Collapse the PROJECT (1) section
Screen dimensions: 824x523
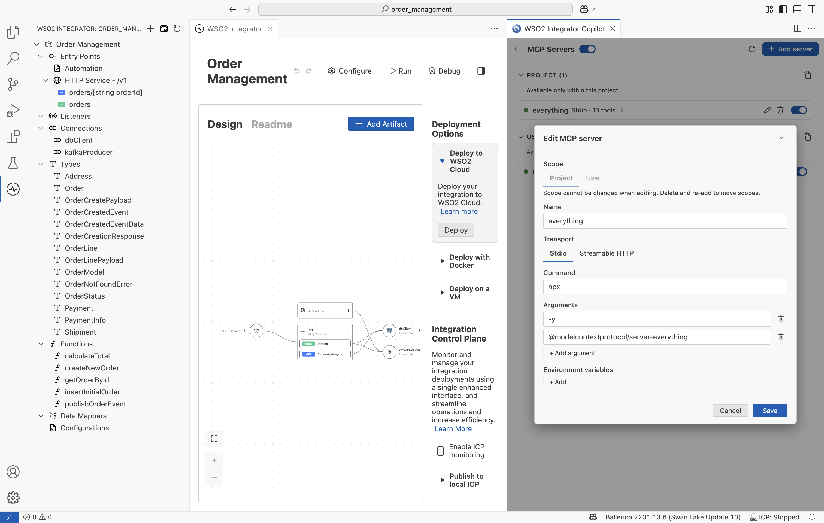[521, 75]
